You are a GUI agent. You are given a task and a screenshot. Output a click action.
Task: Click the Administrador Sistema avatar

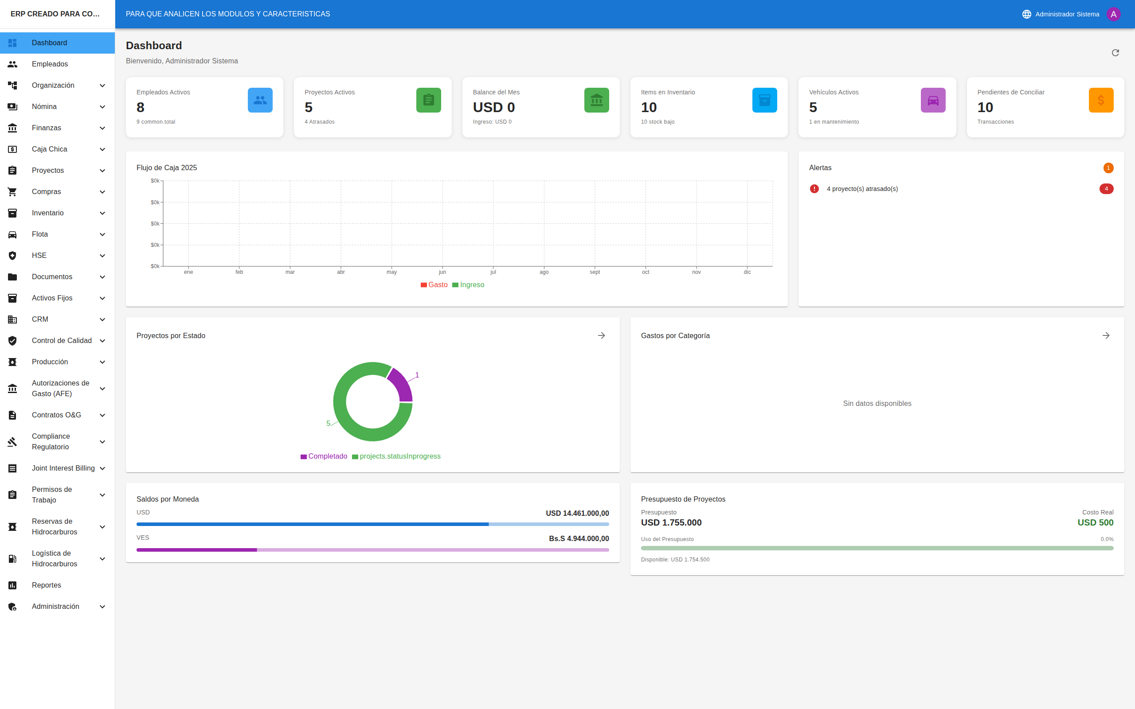tap(1114, 14)
